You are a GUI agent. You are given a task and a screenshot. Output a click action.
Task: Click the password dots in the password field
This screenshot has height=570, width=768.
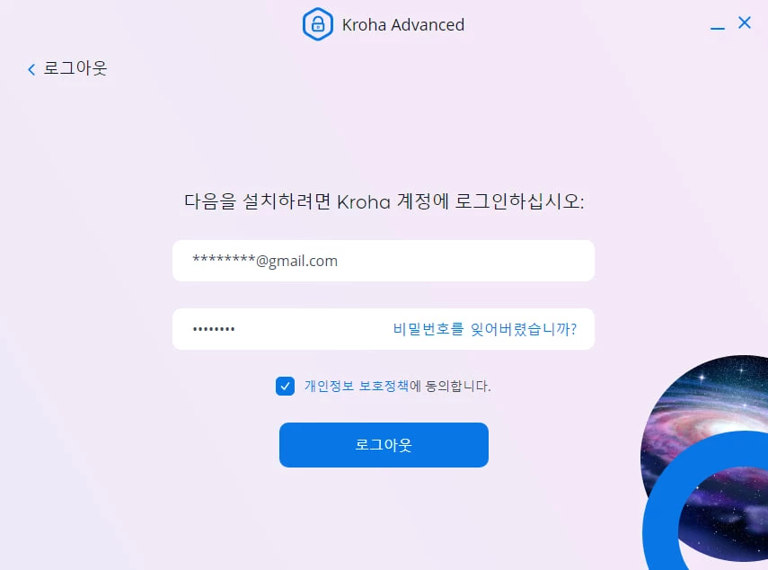pyautogui.click(x=214, y=329)
